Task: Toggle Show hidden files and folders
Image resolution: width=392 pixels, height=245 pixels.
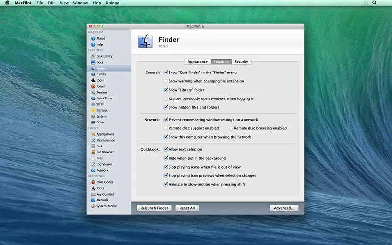Action: point(166,107)
